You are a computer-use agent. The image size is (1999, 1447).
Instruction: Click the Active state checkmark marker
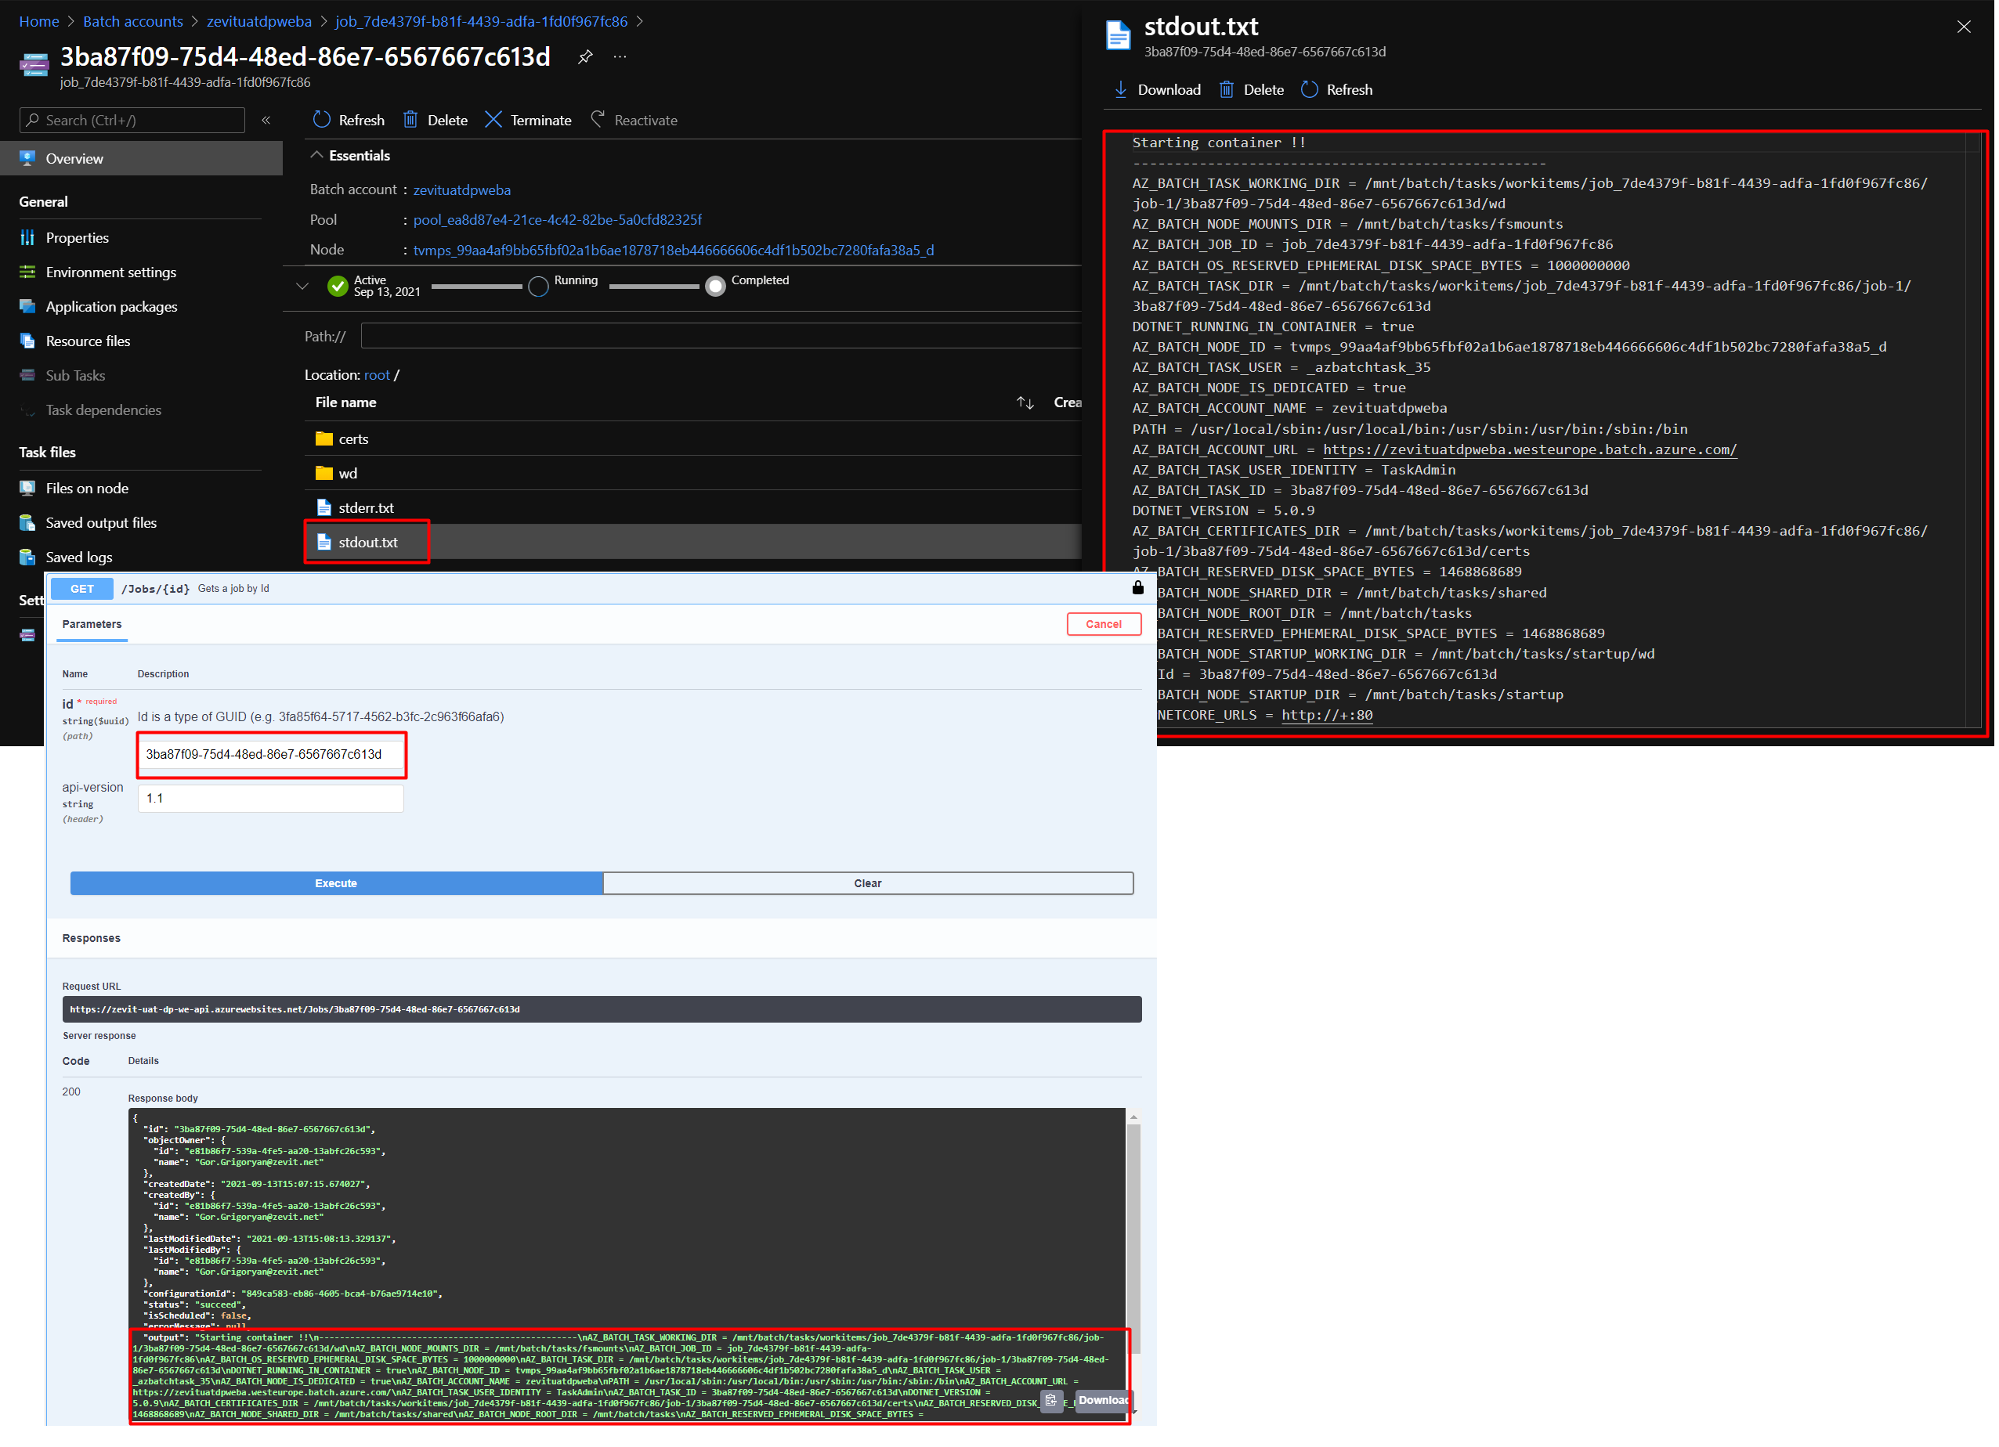pyautogui.click(x=338, y=287)
